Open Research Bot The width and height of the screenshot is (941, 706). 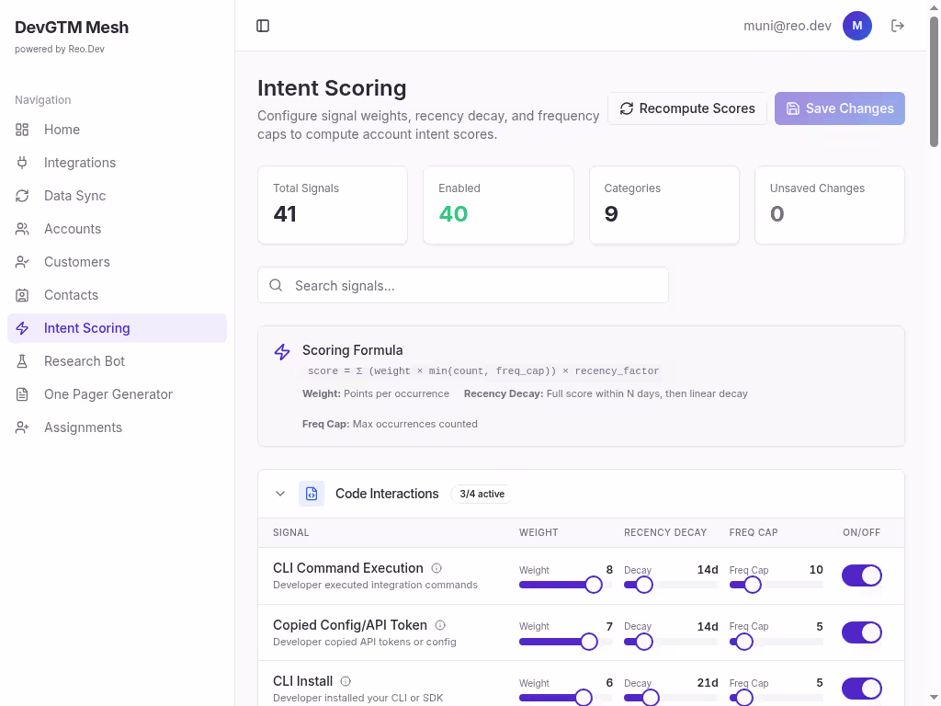pyautogui.click(x=117, y=361)
